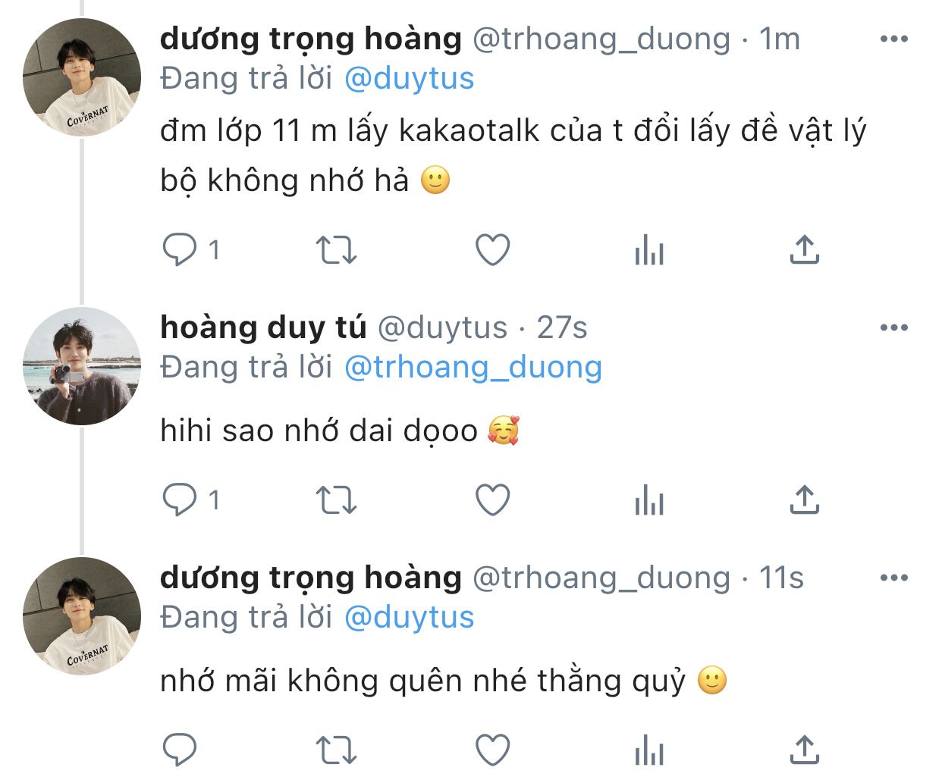The height and width of the screenshot is (783, 942).
Task: Share hoàng duy tú's tweet
Action: 804,500
